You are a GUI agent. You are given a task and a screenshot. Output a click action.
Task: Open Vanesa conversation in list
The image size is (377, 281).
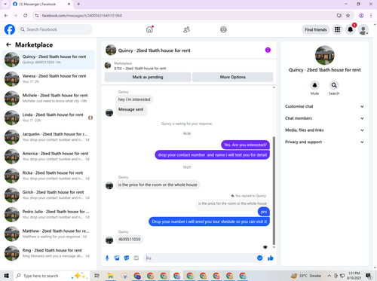point(48,78)
